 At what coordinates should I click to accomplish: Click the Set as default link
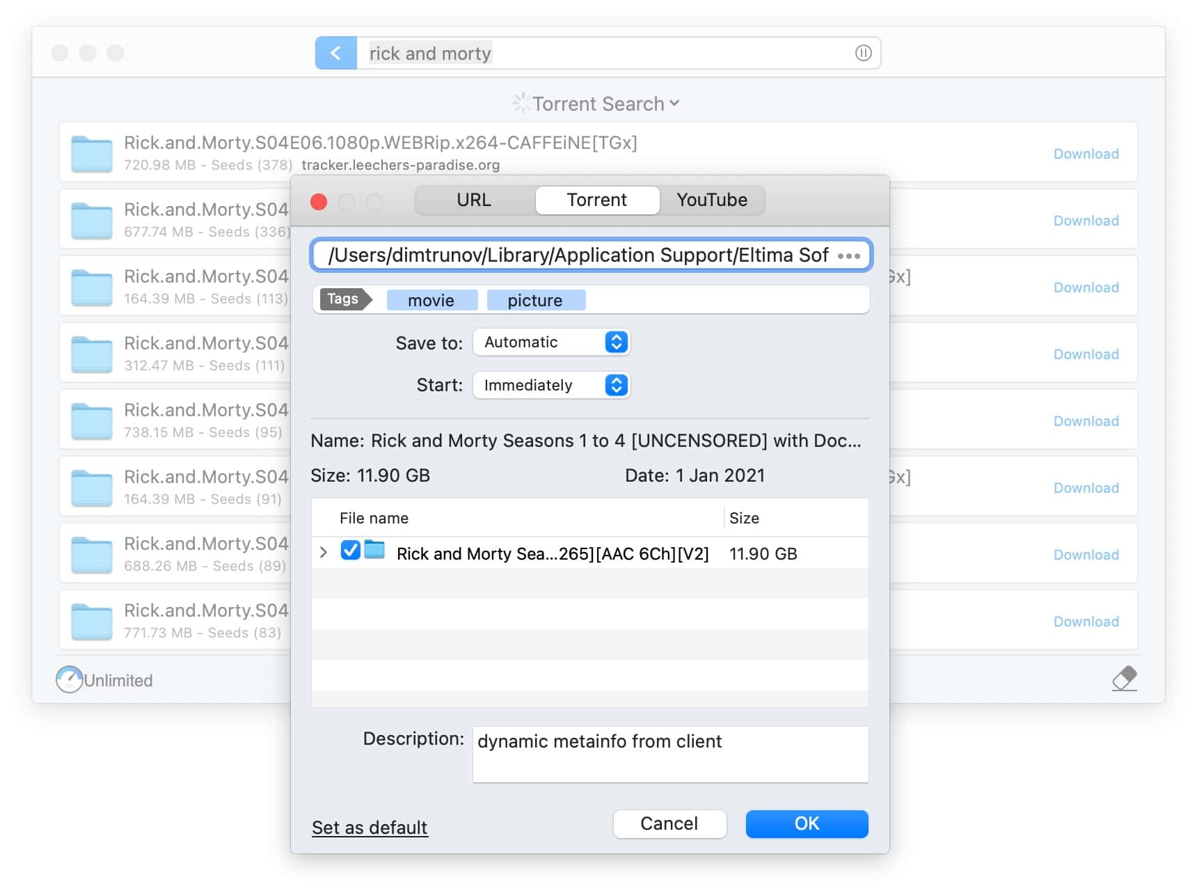click(370, 827)
